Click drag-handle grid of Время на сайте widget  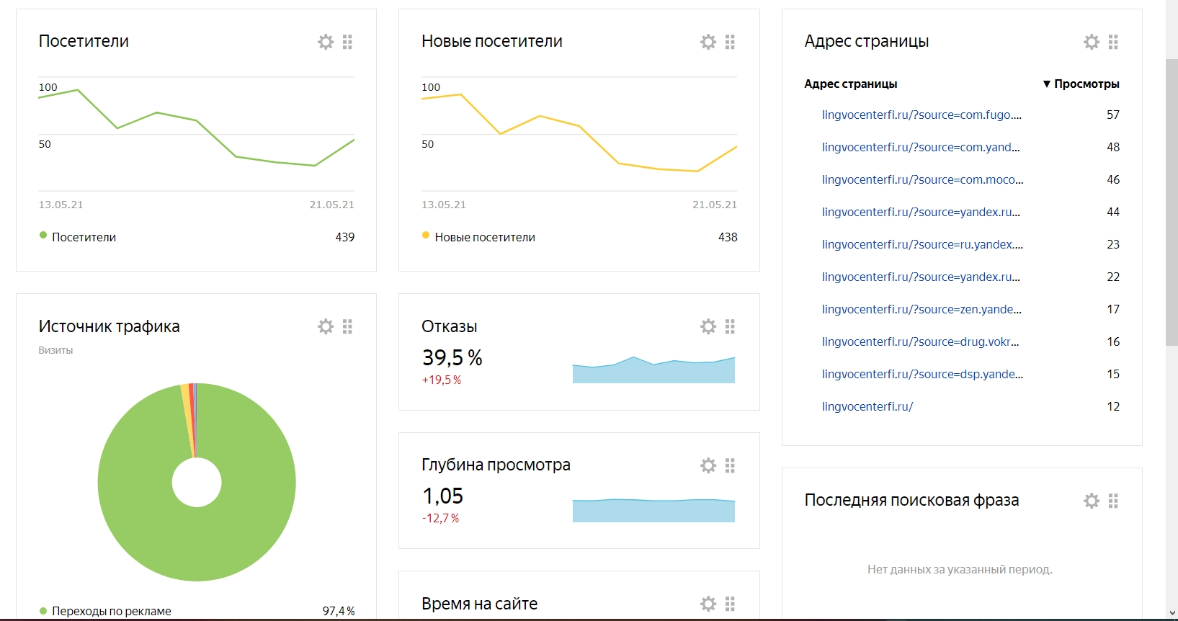click(730, 604)
